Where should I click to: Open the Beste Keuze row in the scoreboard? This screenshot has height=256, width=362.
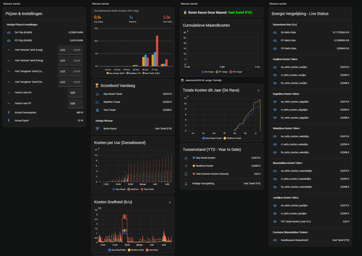tap(133, 129)
